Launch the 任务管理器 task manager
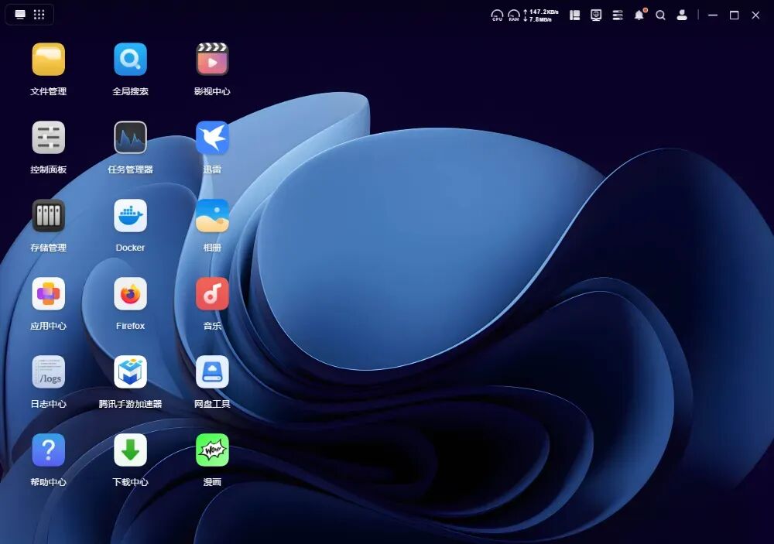The image size is (774, 544). (x=130, y=138)
